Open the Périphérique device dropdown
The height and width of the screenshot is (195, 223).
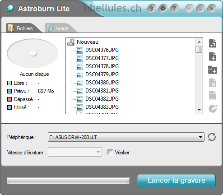pos(126,137)
